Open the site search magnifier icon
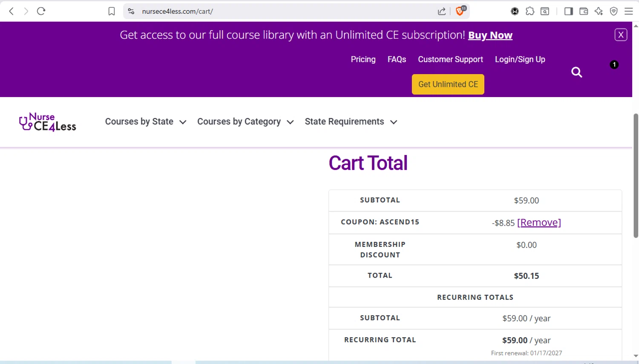 click(x=576, y=72)
